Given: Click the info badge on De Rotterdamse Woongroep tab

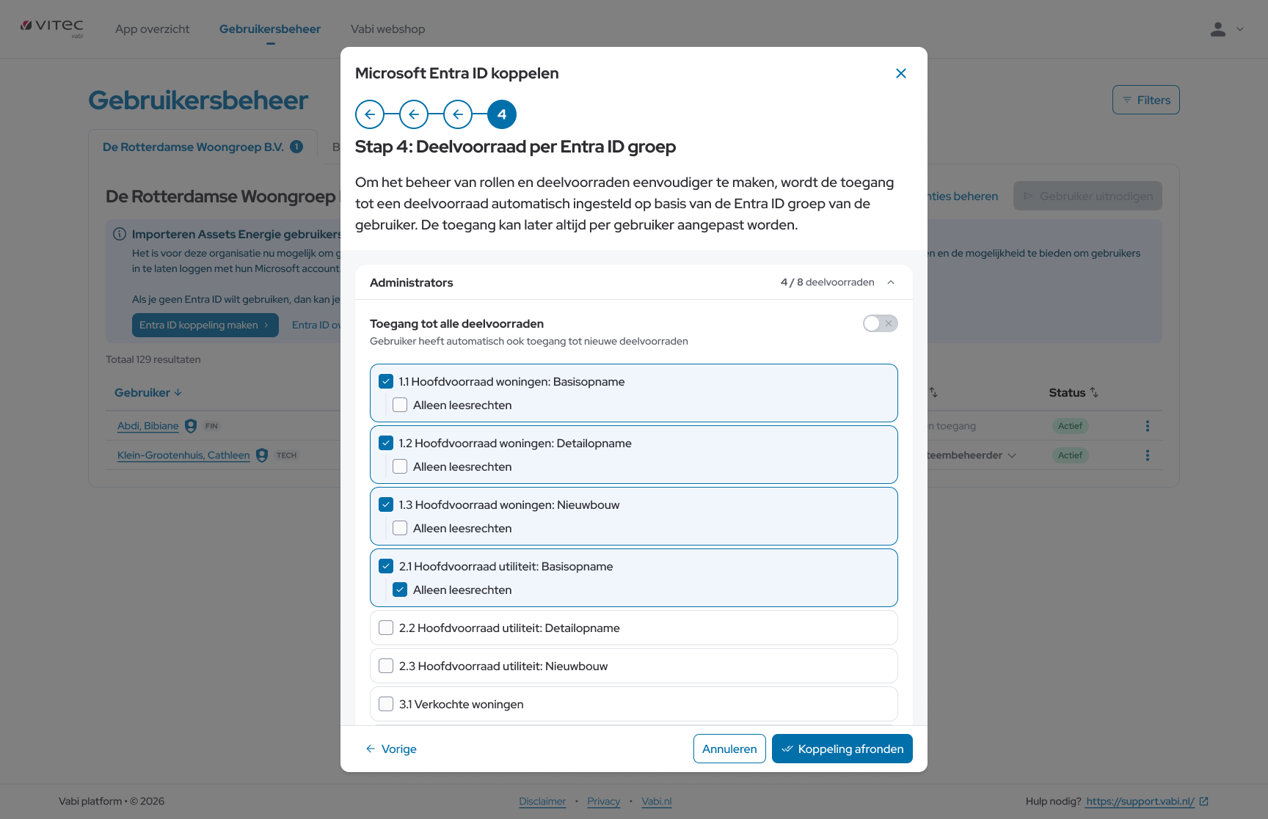Looking at the screenshot, I should (x=296, y=147).
